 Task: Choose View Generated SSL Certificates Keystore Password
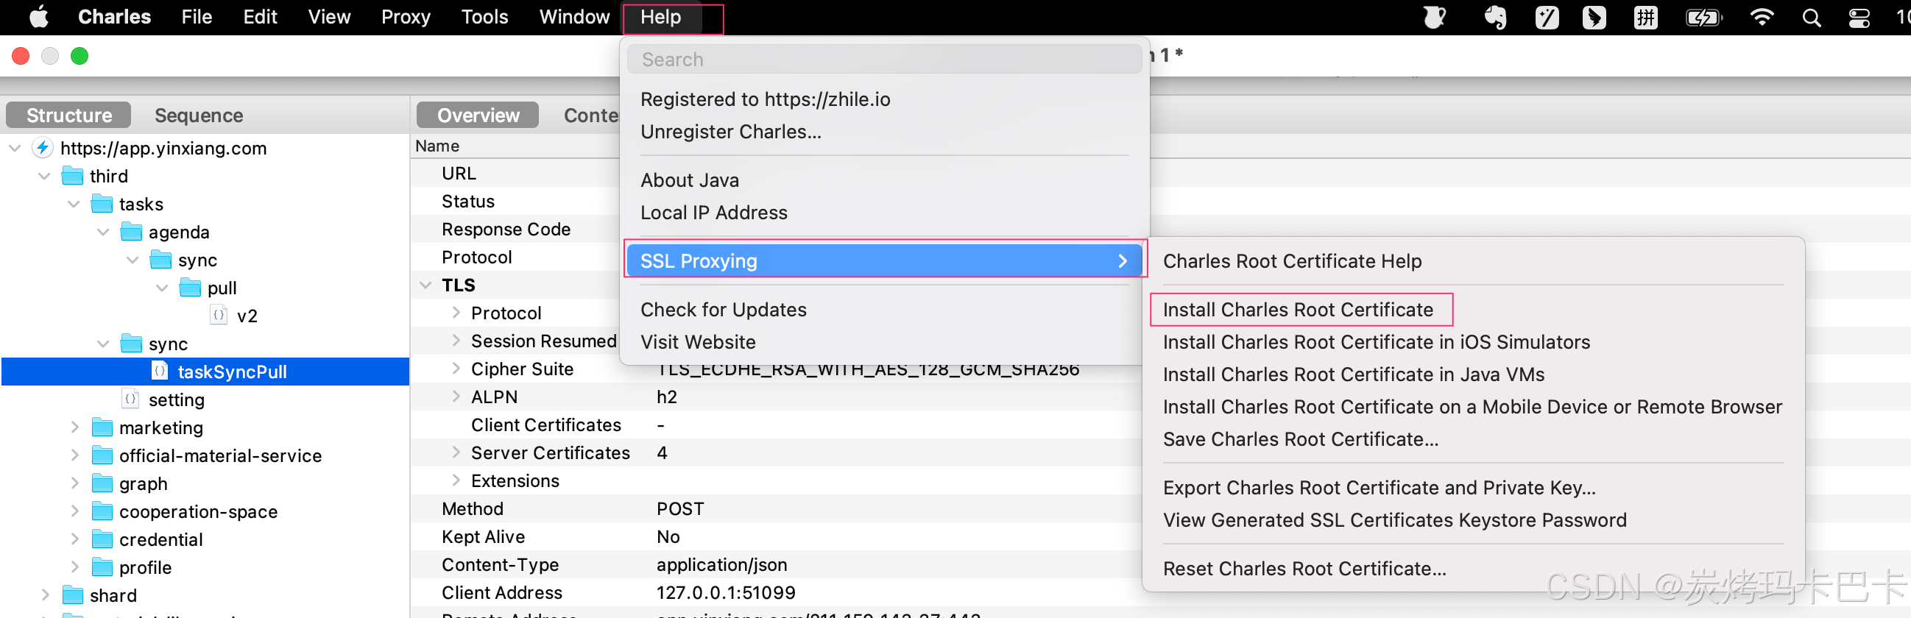(x=1395, y=520)
